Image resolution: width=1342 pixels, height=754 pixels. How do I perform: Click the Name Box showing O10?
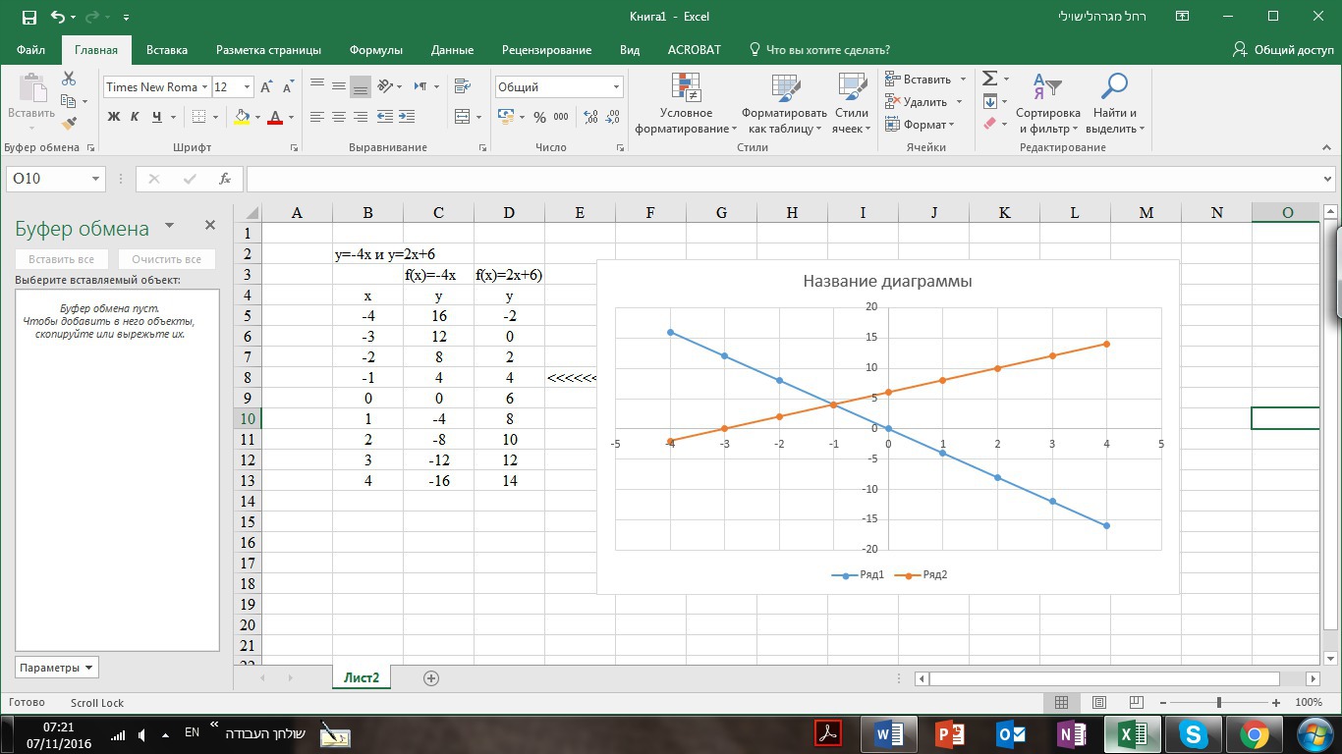(49, 179)
